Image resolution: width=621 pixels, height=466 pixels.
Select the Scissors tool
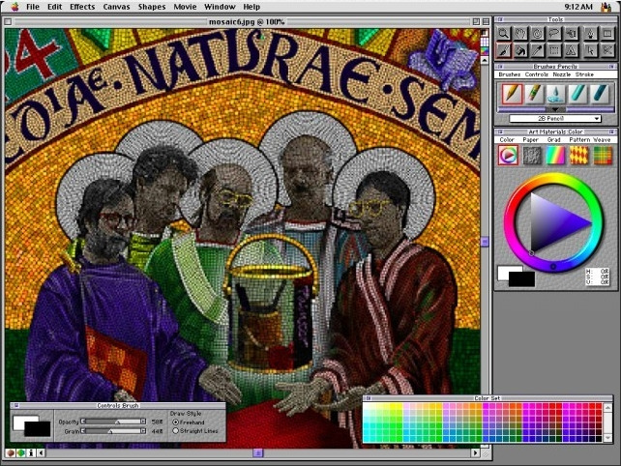(607, 50)
